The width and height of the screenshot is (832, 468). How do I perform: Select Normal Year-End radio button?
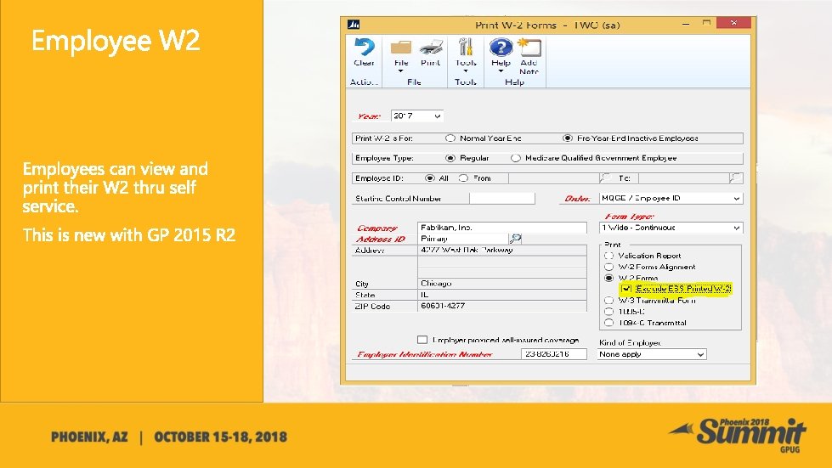(450, 138)
